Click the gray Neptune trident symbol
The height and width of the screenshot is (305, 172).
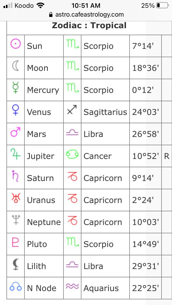pyautogui.click(x=16, y=220)
